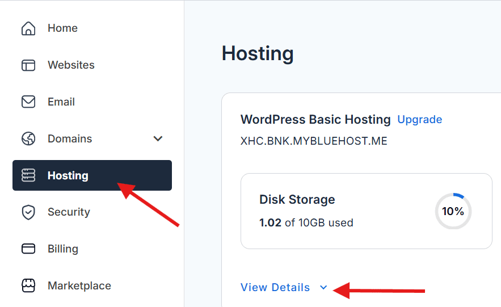Image resolution: width=501 pixels, height=307 pixels.
Task: Click the Marketplace storefront icon
Action: (28, 285)
